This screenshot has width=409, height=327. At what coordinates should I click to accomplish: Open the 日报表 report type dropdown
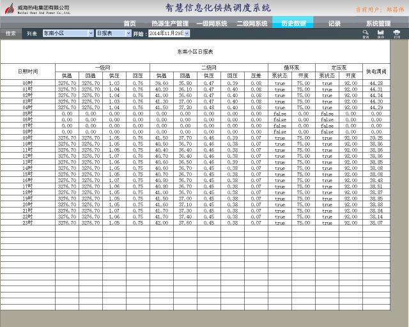pyautogui.click(x=128, y=33)
